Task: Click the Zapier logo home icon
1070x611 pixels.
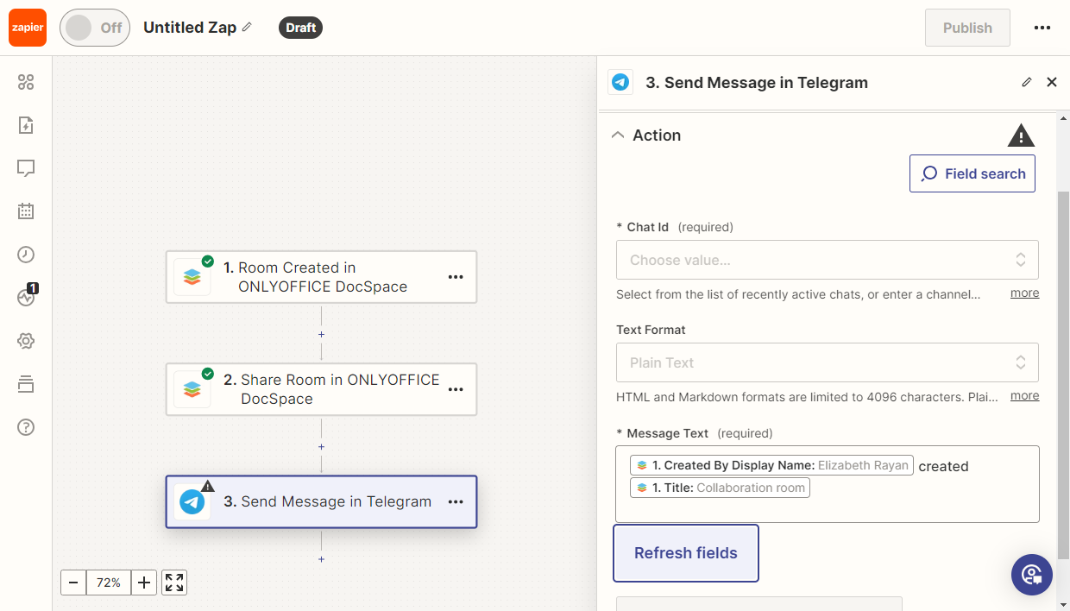Action: 28,28
